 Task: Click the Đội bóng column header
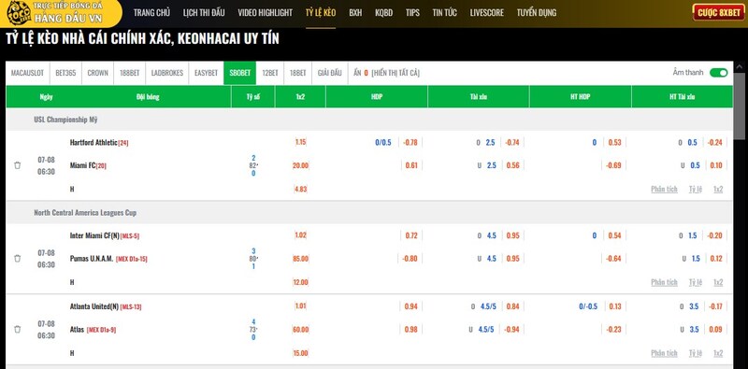pos(148,97)
